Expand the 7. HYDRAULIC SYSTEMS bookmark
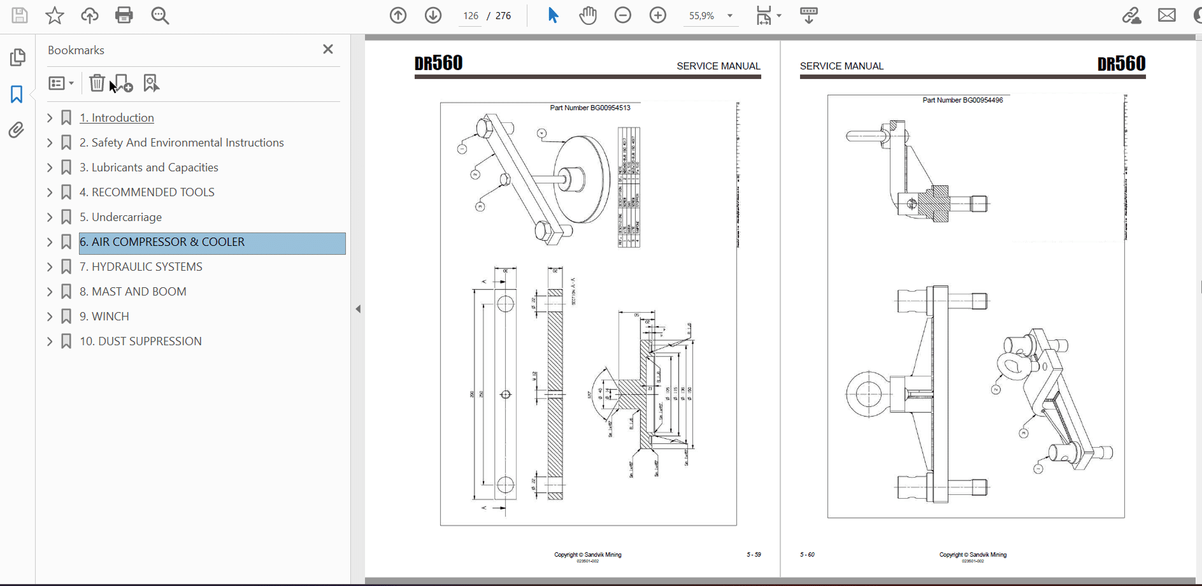1202x586 pixels. click(x=50, y=267)
